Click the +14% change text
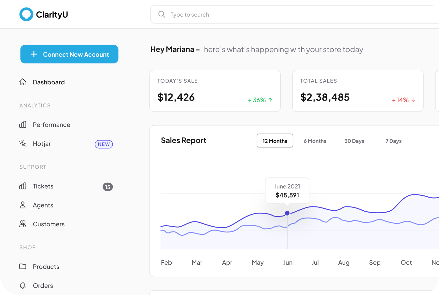The image size is (439, 295). (x=400, y=100)
